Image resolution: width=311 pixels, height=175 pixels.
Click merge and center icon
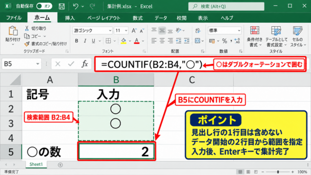pyautogui.click(x=198, y=41)
